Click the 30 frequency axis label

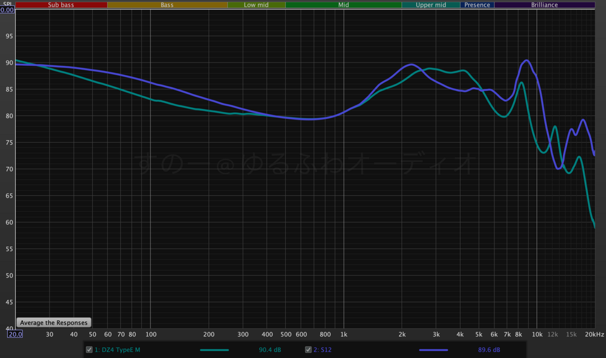point(49,335)
